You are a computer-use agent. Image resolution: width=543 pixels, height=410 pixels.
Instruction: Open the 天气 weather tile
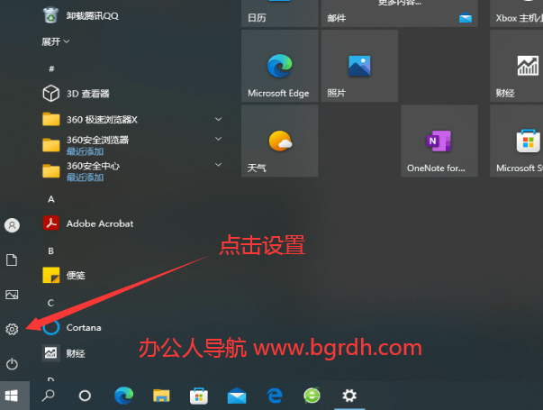[x=279, y=141]
